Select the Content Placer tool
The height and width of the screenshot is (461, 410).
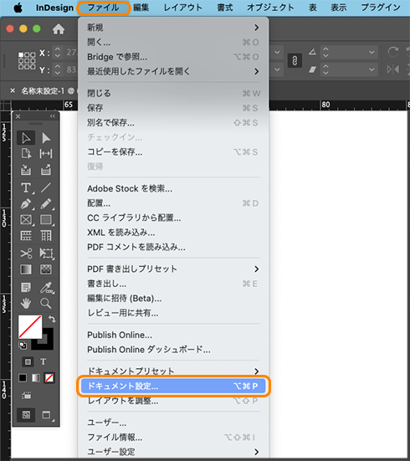[x=46, y=170]
